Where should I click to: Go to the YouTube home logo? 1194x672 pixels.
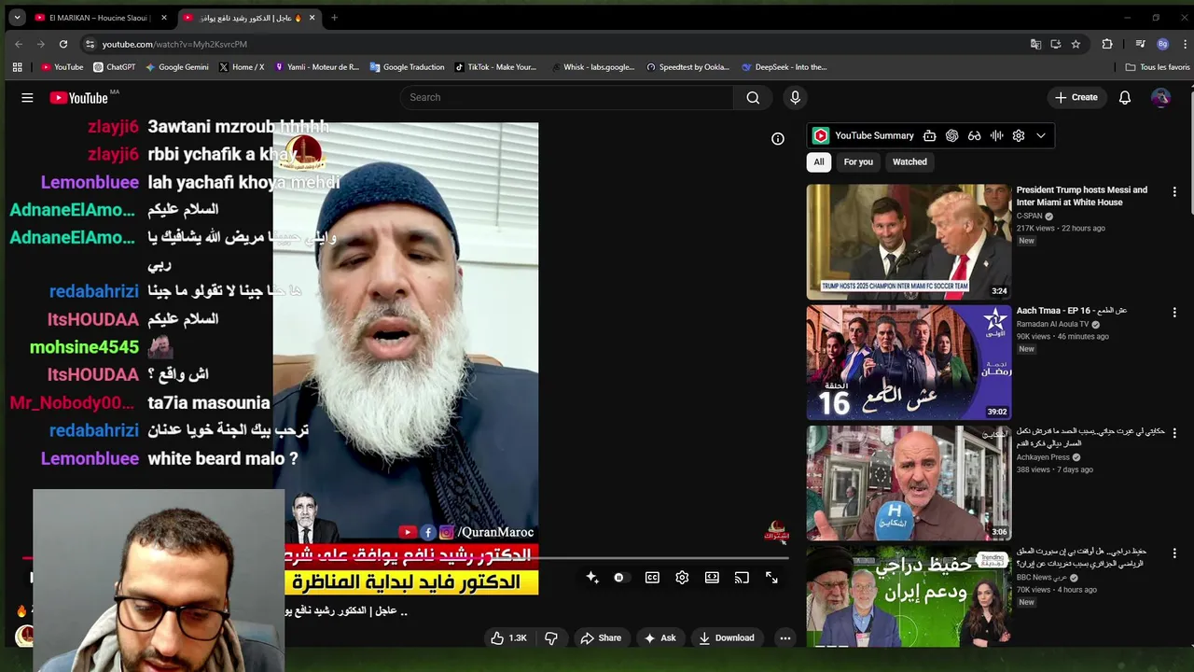coord(78,98)
